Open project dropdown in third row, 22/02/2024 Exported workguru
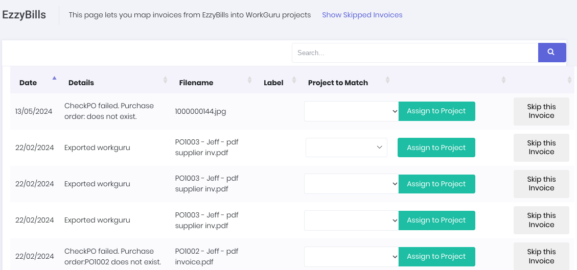This screenshot has width=577, height=270. [352, 184]
